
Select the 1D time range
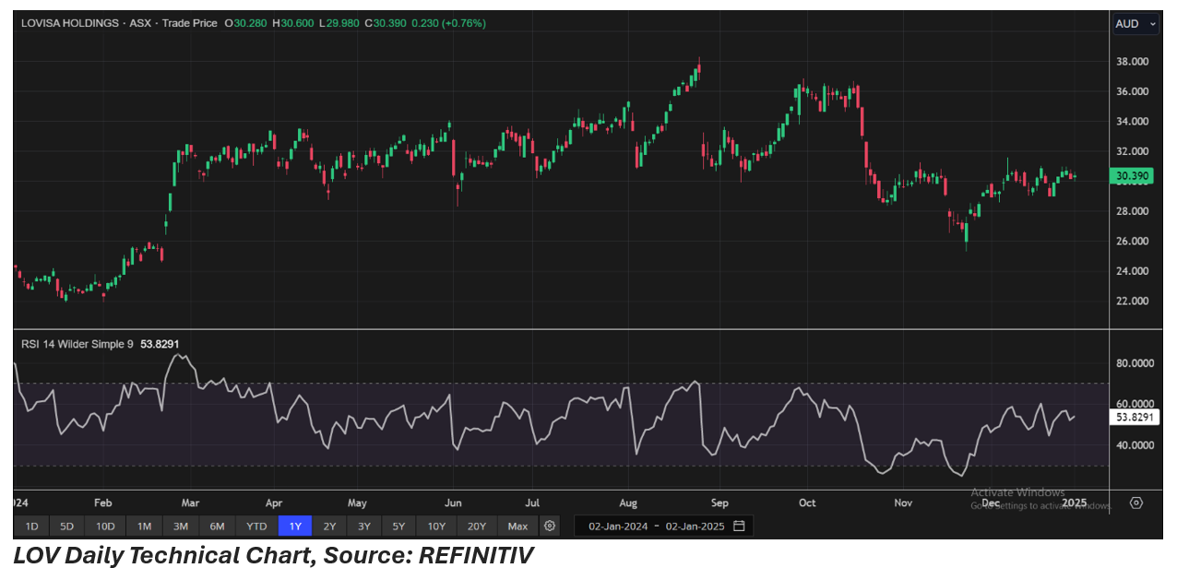click(x=31, y=527)
